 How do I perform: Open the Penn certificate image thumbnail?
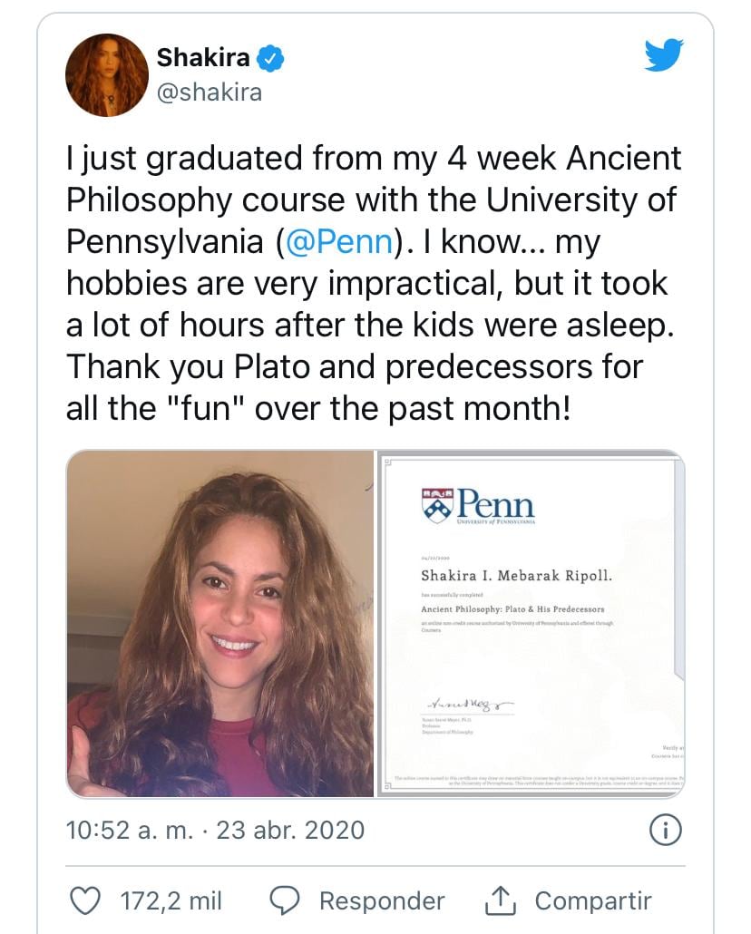point(531,624)
